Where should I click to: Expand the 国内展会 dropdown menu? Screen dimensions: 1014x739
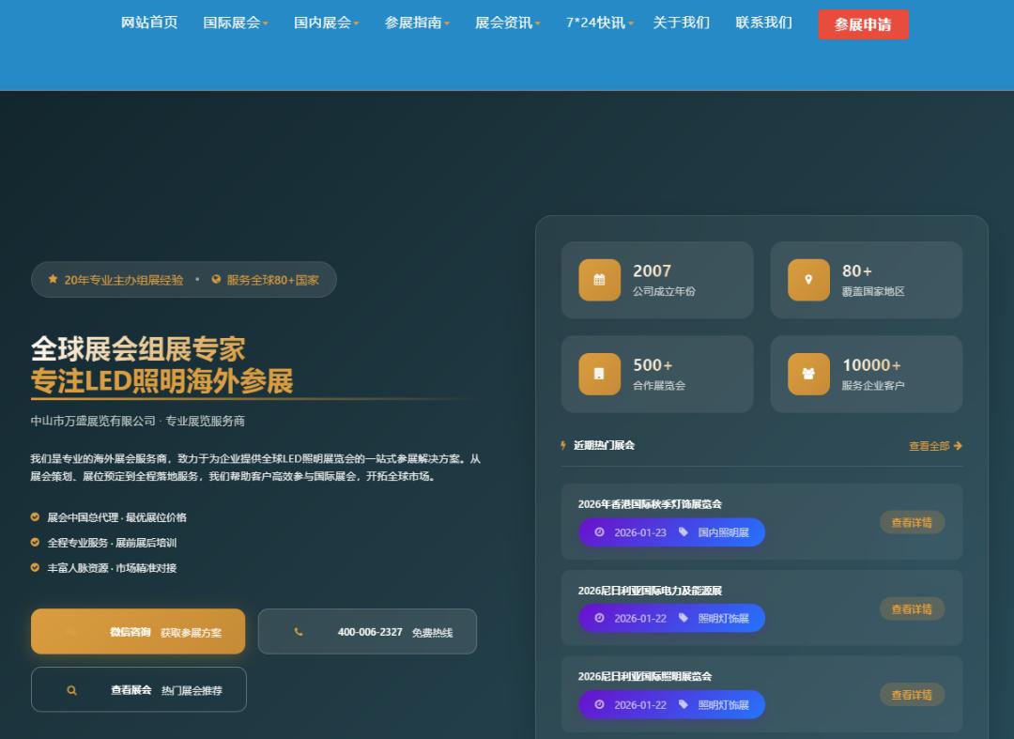[326, 23]
